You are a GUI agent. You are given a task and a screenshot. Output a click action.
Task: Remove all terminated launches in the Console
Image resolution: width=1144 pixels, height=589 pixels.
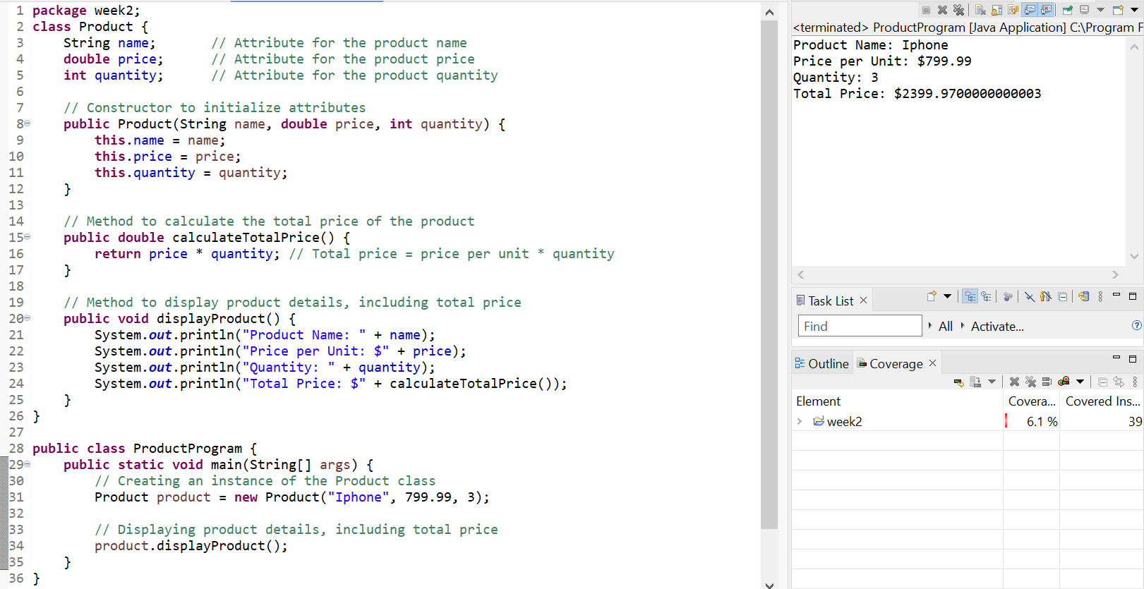958,10
